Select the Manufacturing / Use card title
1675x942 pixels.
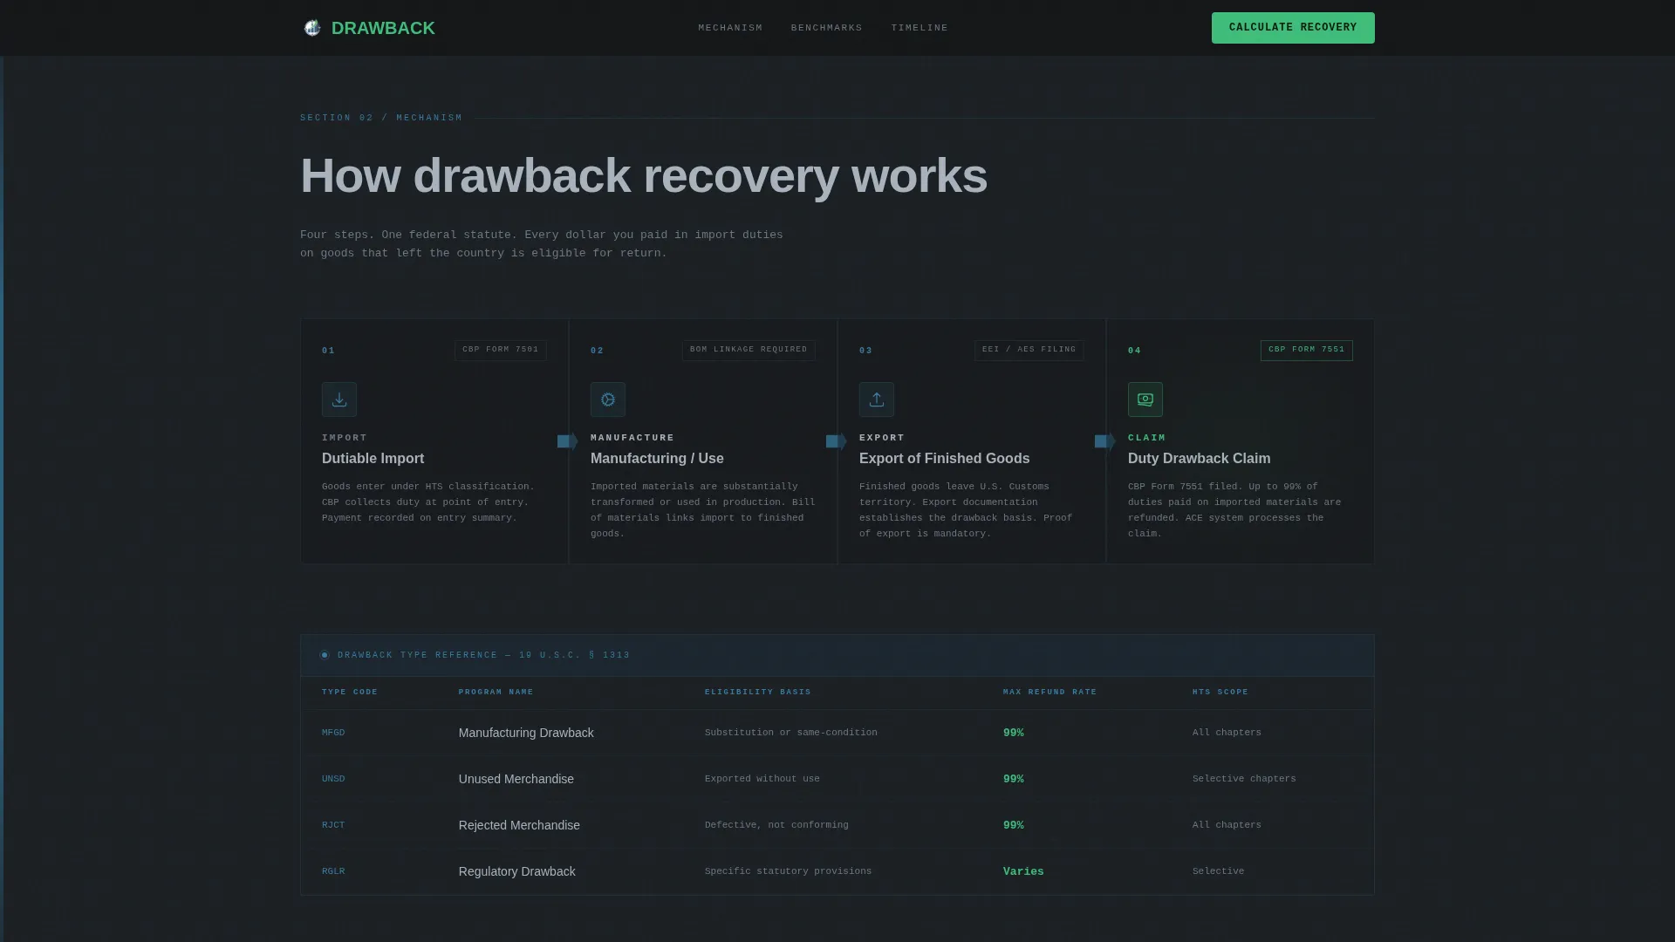(x=657, y=459)
